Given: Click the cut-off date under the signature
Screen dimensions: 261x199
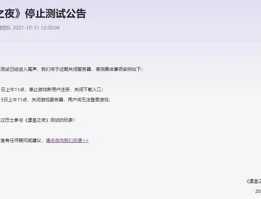Looking at the screenshot, I should coord(258,192).
